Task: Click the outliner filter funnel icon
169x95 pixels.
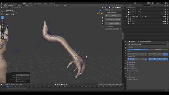Action: [164, 5]
